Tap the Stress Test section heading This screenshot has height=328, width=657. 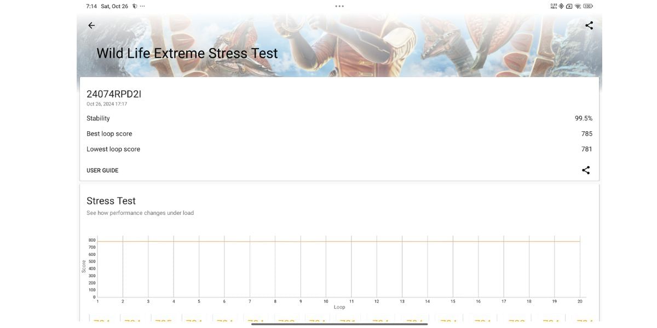point(111,201)
